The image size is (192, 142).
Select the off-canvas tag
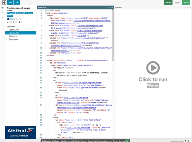click(28, 13)
